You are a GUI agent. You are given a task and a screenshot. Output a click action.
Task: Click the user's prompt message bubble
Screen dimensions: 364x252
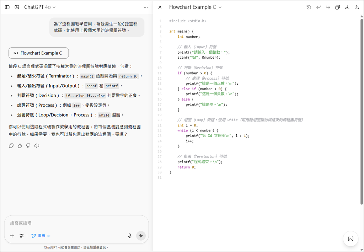[x=97, y=27]
